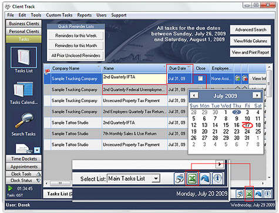This screenshot has width=279, height=213.
Task: Click the sidebar icons dropdown arrow
Action: 37,150
